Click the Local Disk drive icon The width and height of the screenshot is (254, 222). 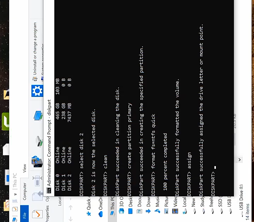[x=184, y=211]
